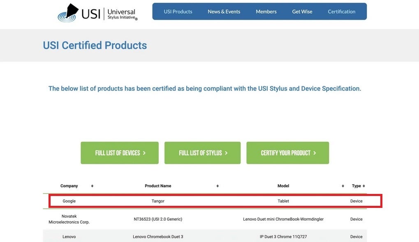
Task: Open the News & Events menu
Action: 224,12
